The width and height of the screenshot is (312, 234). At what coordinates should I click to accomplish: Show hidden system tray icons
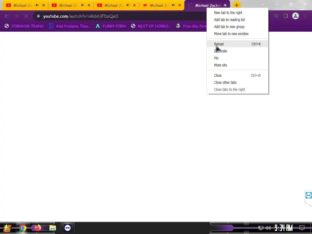[x=253, y=228]
